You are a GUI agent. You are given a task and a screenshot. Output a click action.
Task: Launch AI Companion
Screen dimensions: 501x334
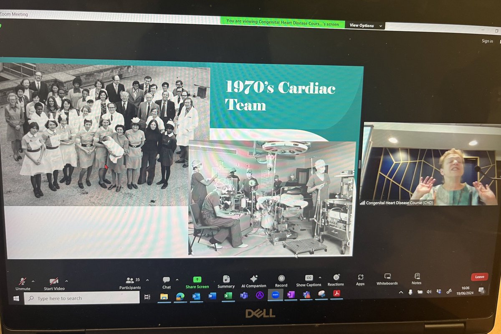[253, 282]
